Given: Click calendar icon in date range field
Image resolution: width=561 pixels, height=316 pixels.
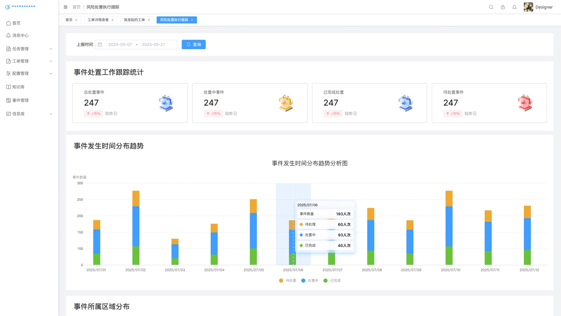Looking at the screenshot, I should click(x=100, y=45).
